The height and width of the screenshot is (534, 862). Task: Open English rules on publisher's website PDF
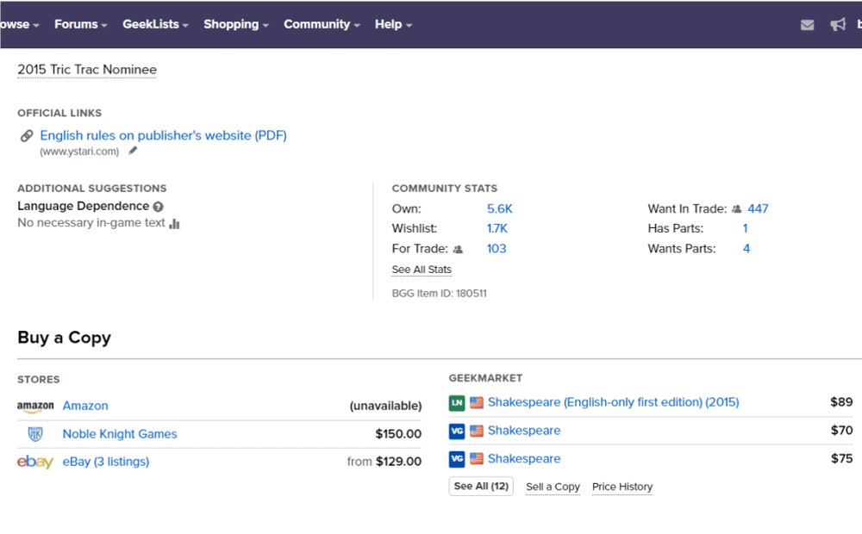(x=163, y=136)
